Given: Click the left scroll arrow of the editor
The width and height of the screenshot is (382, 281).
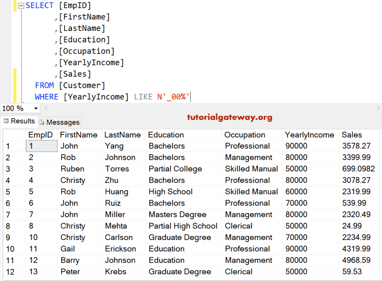Looking at the screenshot, I should click(46, 108).
